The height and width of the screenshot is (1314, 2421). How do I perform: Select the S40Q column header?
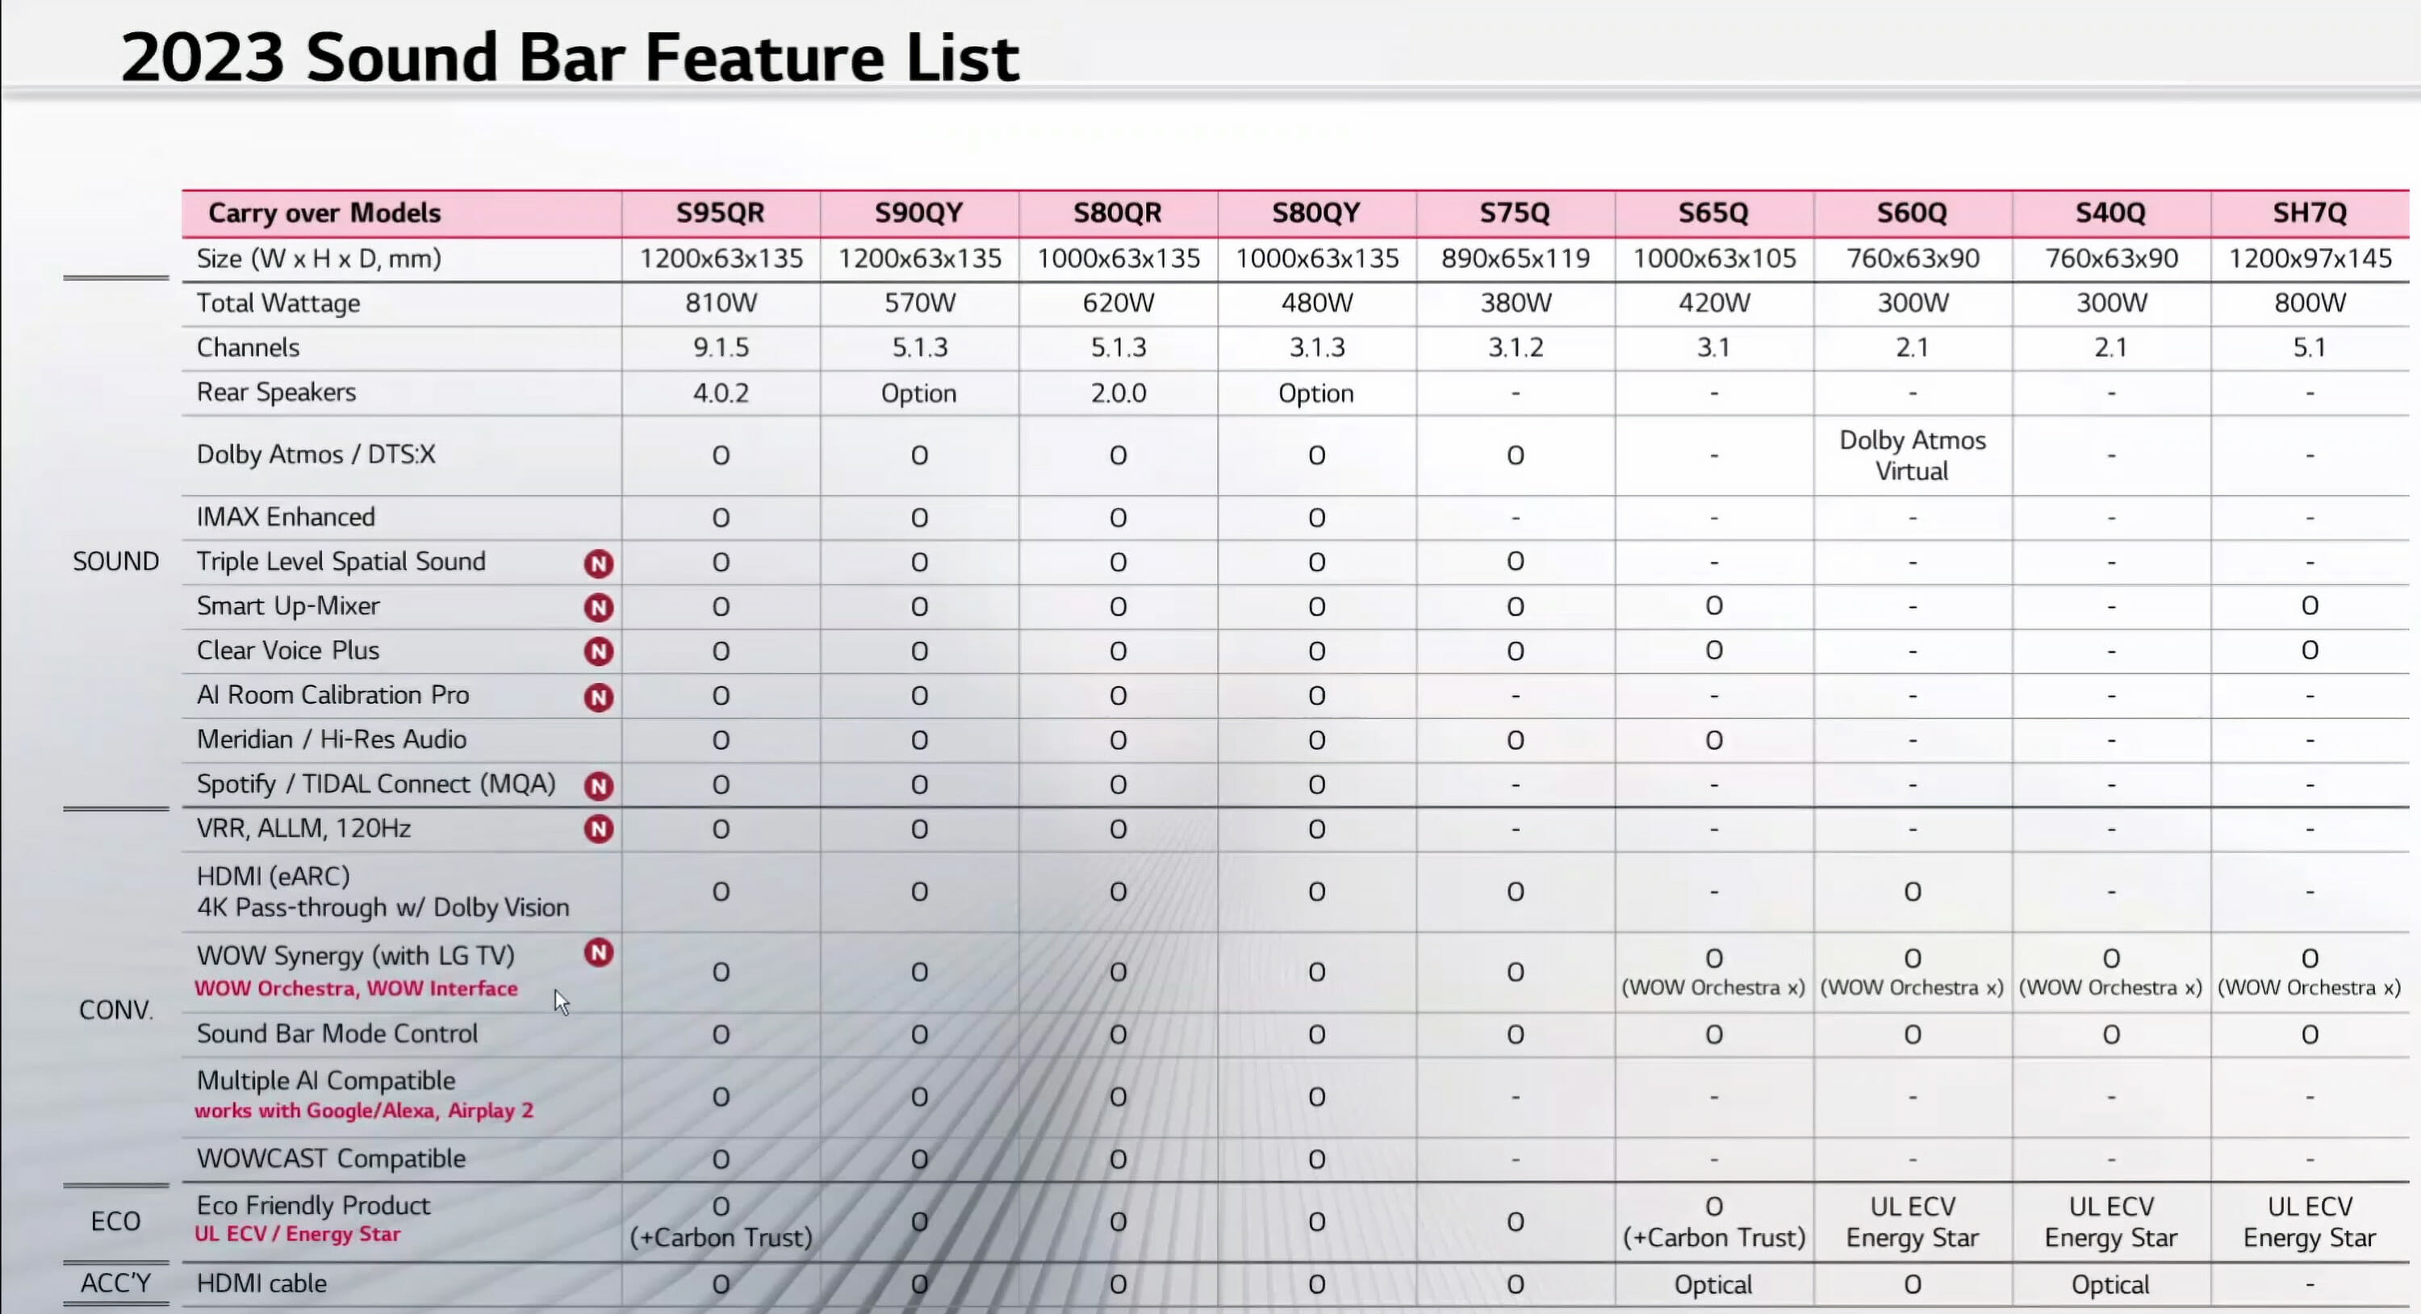point(2110,212)
